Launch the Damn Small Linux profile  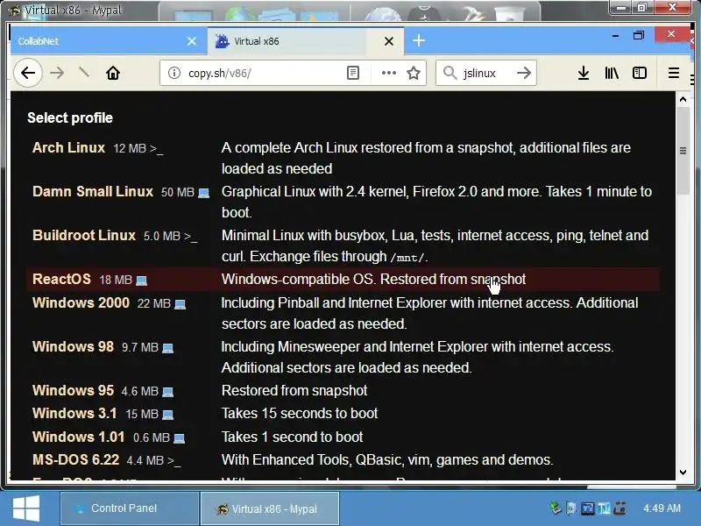click(93, 191)
